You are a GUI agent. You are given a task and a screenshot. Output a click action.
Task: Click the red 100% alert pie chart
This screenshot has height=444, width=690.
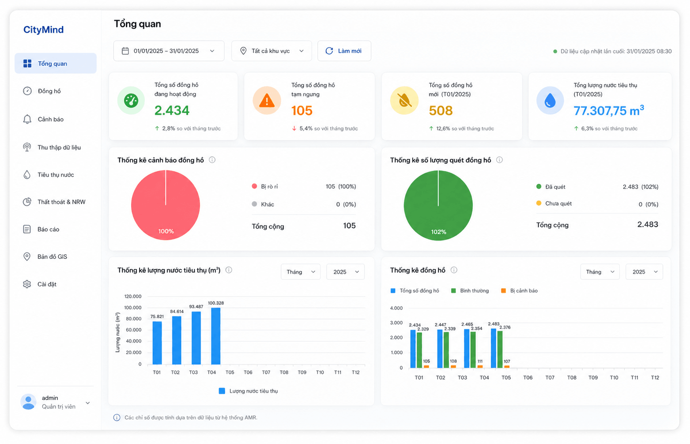coord(166,205)
